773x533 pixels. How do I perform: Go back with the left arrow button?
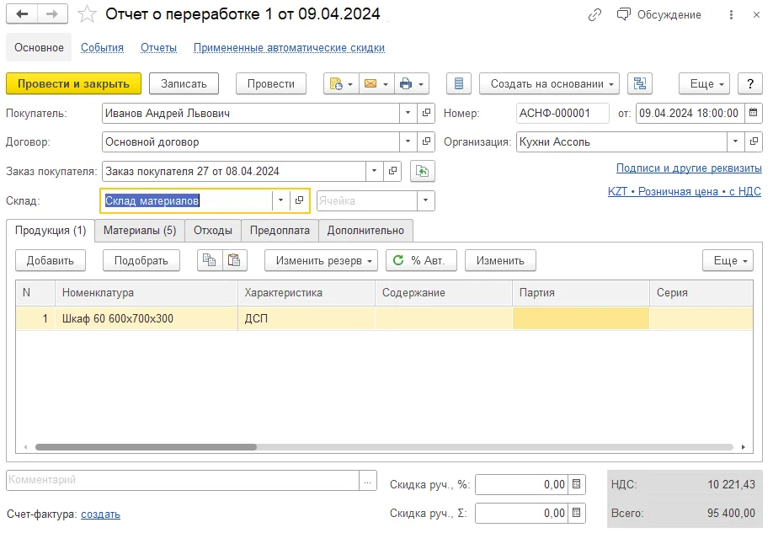22,14
